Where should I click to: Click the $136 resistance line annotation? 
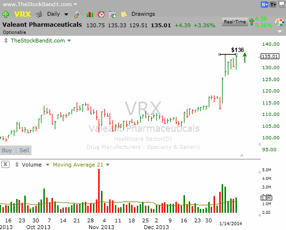pos(228,54)
